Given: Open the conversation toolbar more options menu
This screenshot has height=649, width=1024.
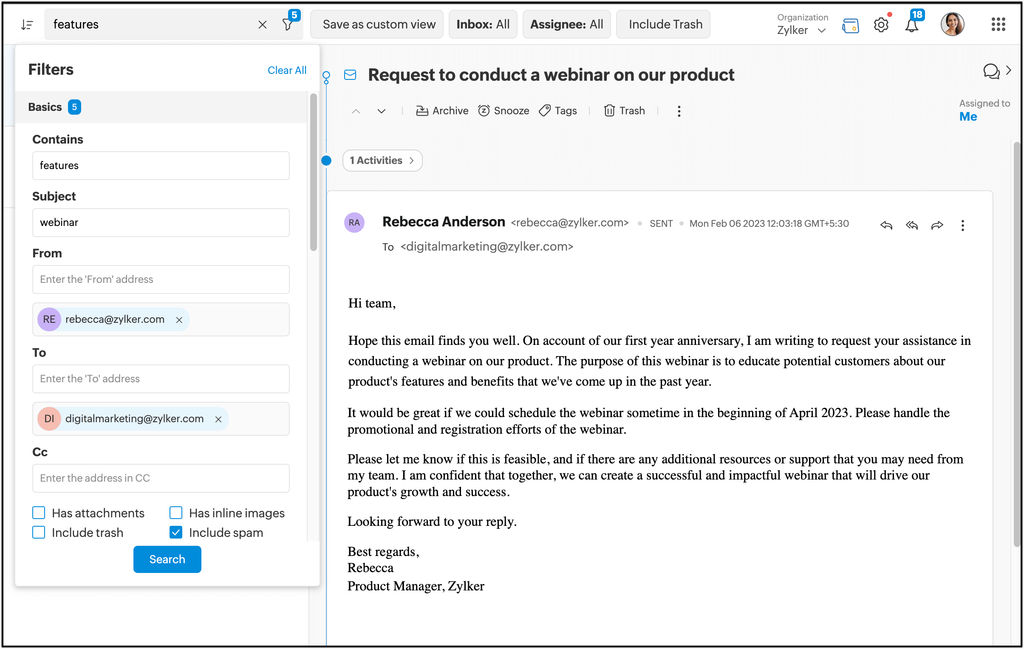Looking at the screenshot, I should click(679, 111).
